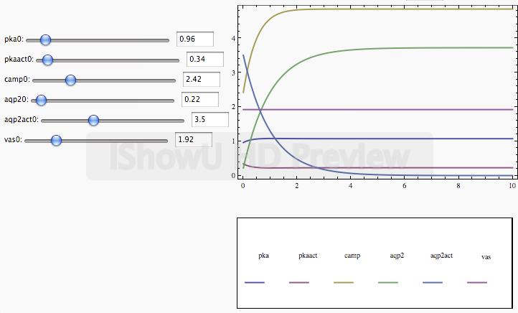Click the pkaact legend label
Viewport: 518px width, 313px height.
pyautogui.click(x=308, y=256)
